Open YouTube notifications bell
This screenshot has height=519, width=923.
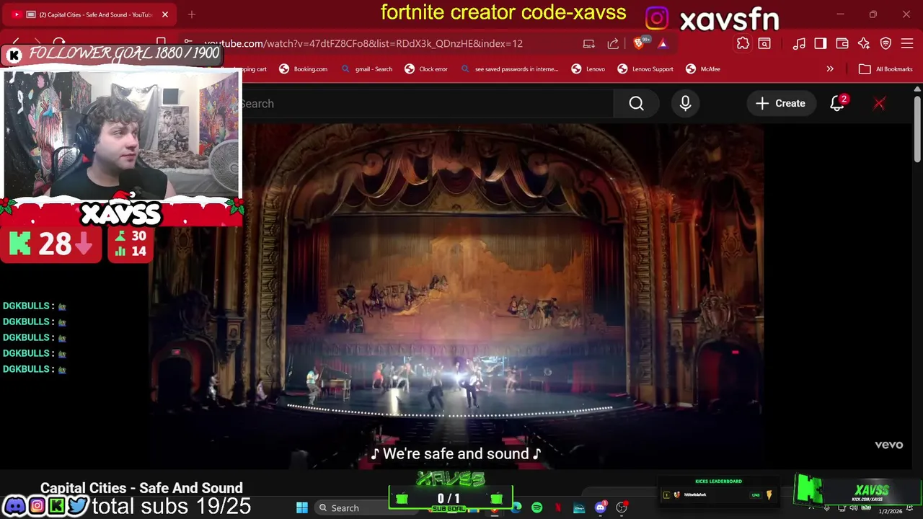click(837, 104)
